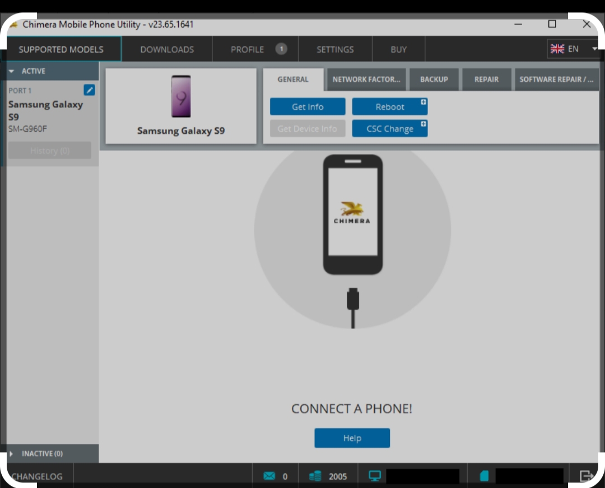Select the BUY tab
The height and width of the screenshot is (488, 605).
pyautogui.click(x=399, y=49)
